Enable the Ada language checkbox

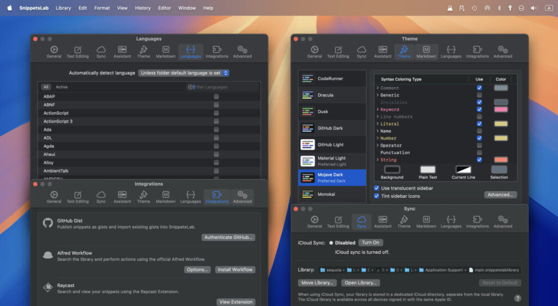point(216,129)
